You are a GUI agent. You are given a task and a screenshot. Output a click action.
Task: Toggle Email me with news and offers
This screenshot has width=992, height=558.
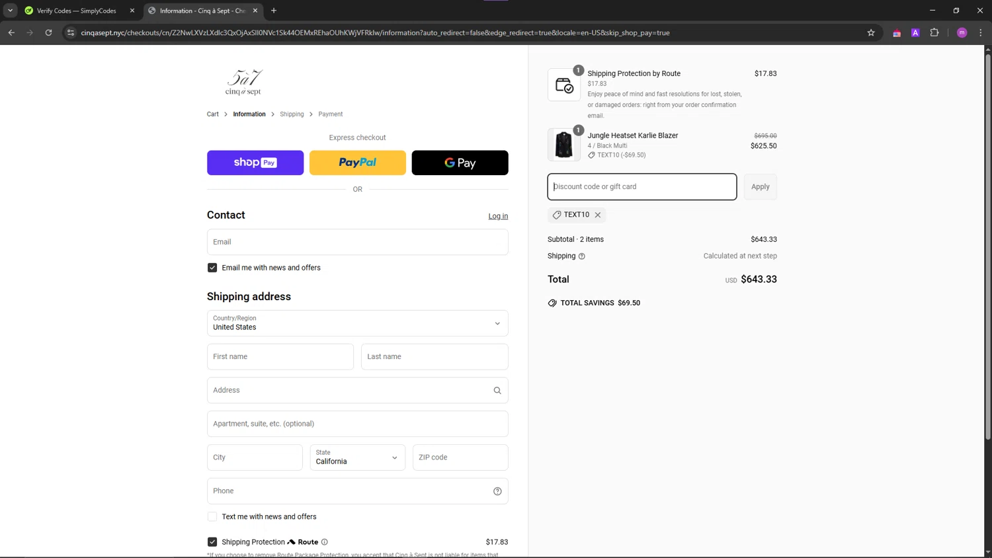(x=212, y=268)
